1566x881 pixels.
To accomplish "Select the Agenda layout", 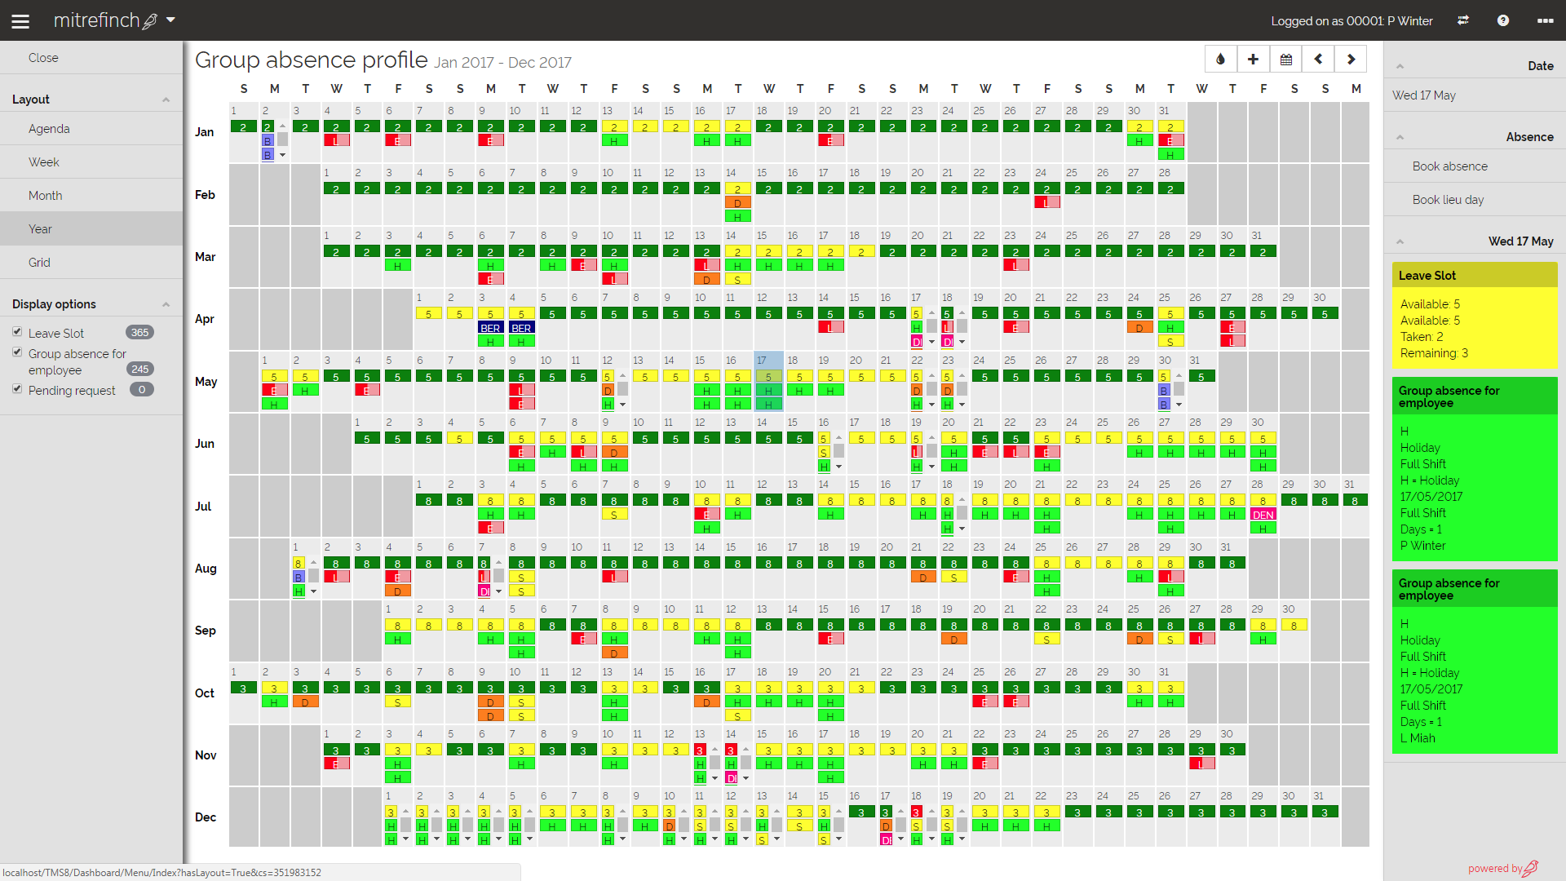I will click(x=49, y=129).
